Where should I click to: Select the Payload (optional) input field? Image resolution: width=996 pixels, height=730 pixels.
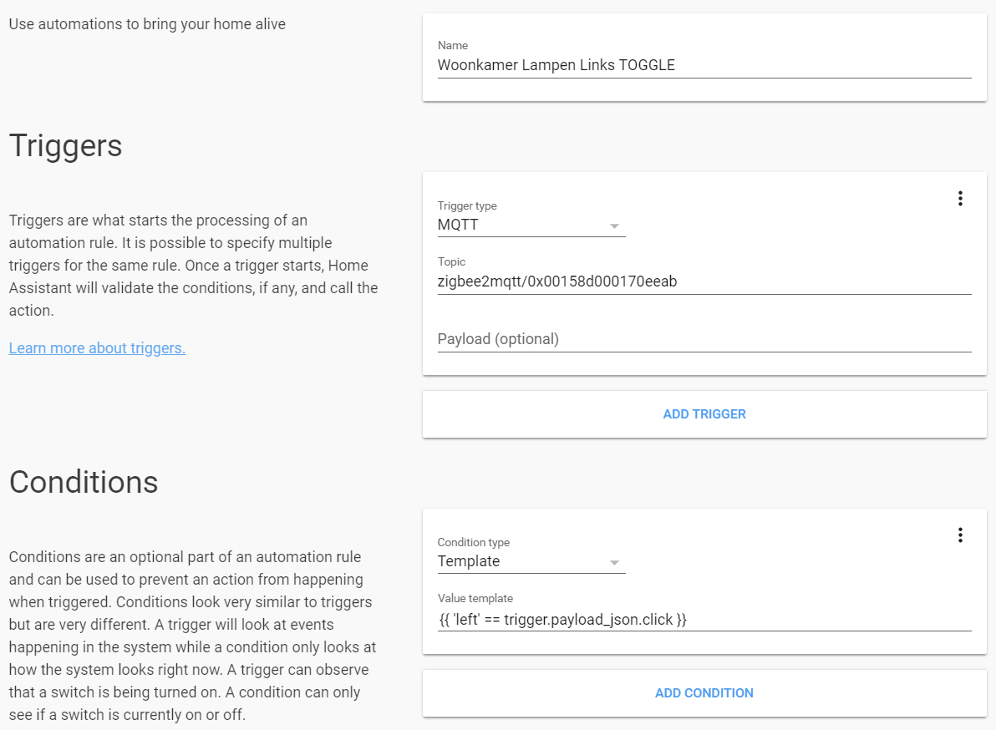pyautogui.click(x=704, y=339)
